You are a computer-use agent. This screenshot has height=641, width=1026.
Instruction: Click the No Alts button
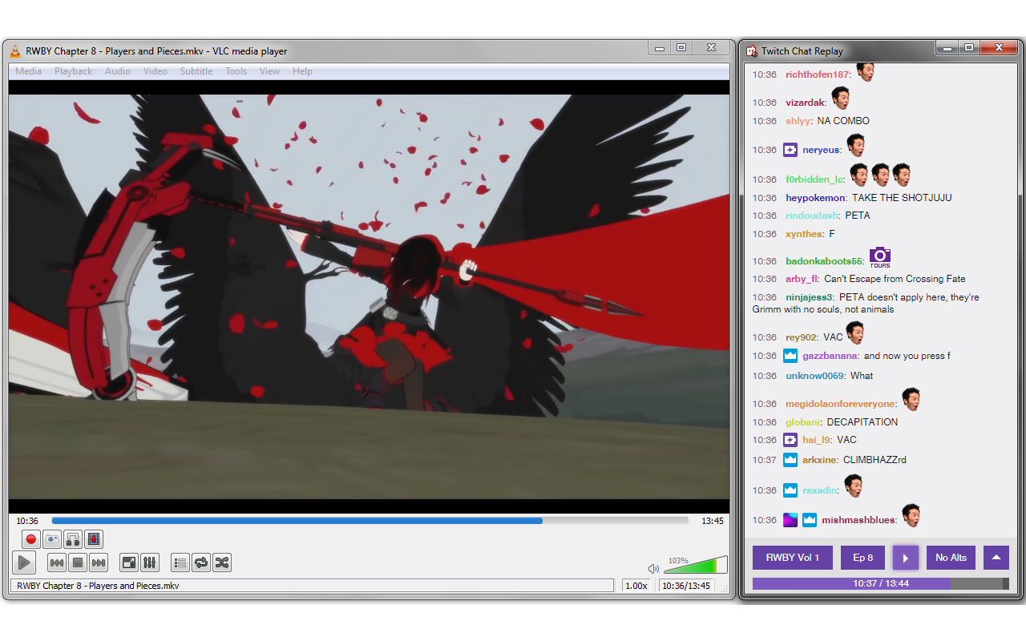[x=951, y=558]
